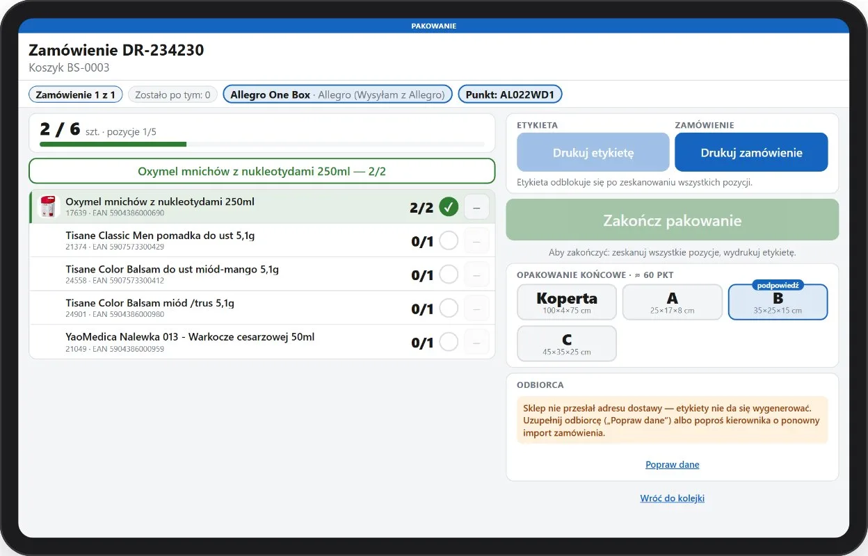Click minus button for Tisane Classic Men pomadka
Viewport: 868px width, 556px height.
(x=476, y=240)
